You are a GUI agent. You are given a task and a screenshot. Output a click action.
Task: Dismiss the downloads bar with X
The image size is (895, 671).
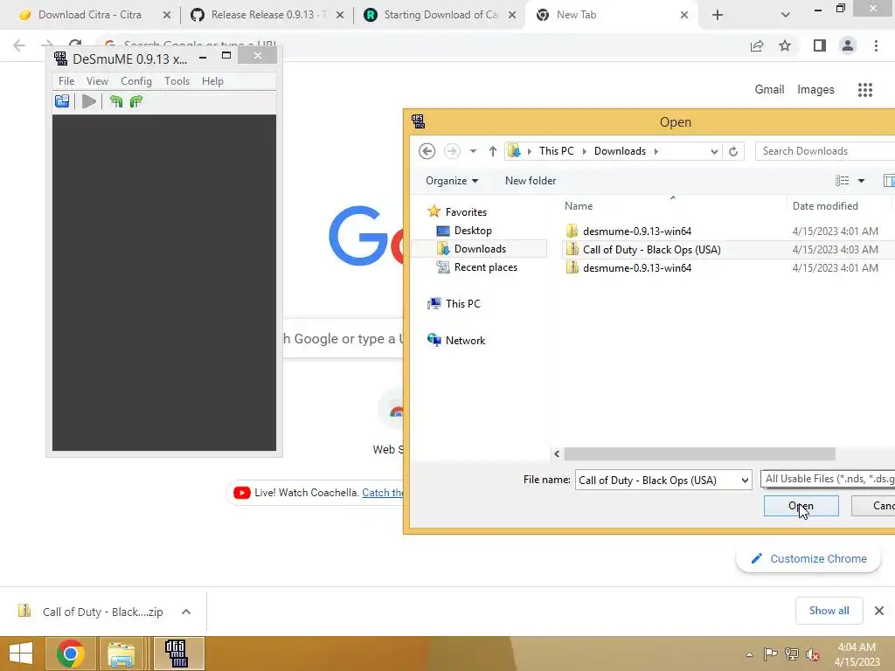pyautogui.click(x=879, y=611)
